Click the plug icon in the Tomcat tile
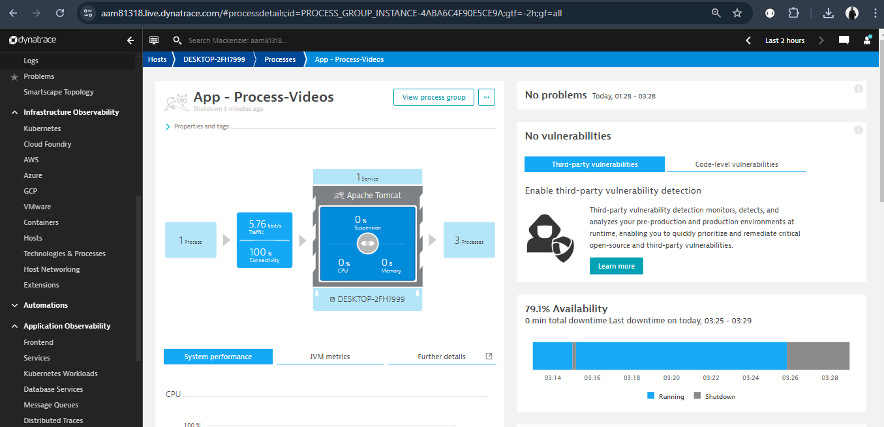884x427 pixels. click(367, 243)
